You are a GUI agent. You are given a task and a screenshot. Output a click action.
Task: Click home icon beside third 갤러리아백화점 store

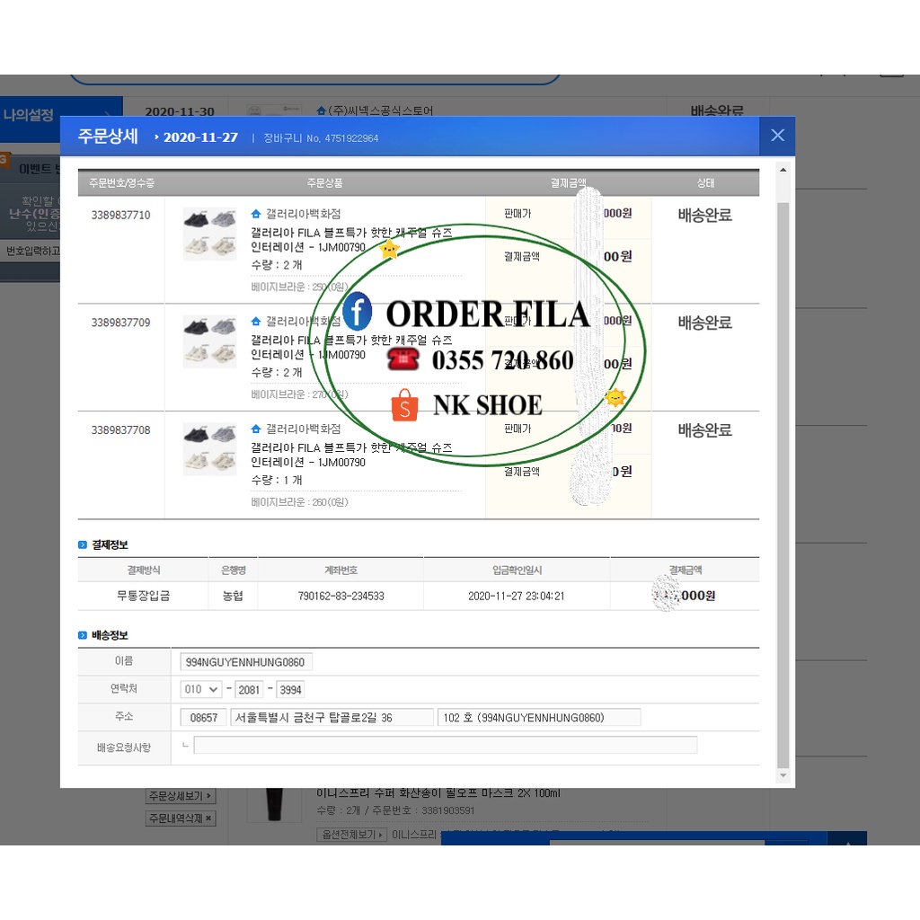click(x=256, y=429)
